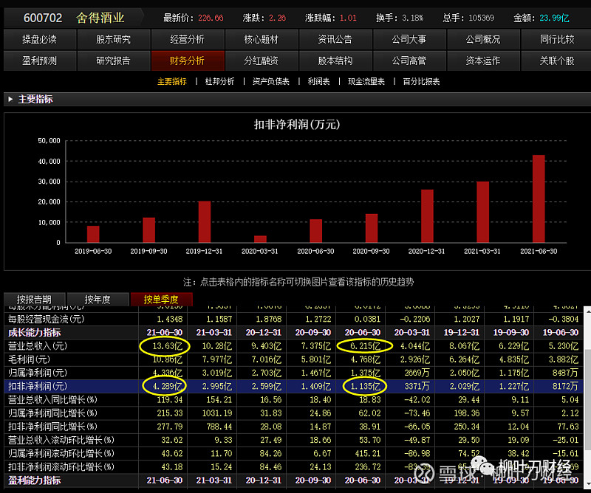Open the 盈利预测 tab
The height and width of the screenshot is (493, 591).
pyautogui.click(x=40, y=61)
